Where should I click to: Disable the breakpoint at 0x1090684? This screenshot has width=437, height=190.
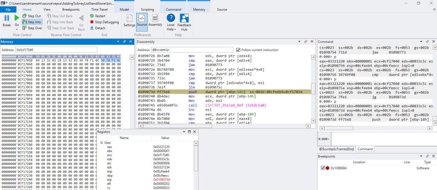tap(323, 168)
